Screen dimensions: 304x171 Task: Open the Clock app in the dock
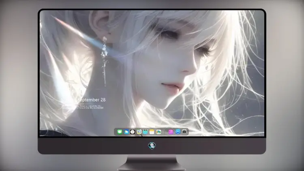tap(133, 132)
